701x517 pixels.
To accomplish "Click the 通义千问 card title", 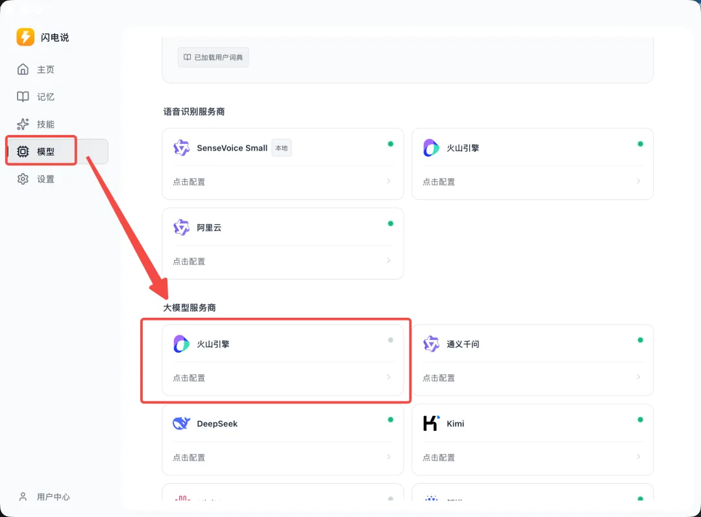I will click(x=463, y=344).
